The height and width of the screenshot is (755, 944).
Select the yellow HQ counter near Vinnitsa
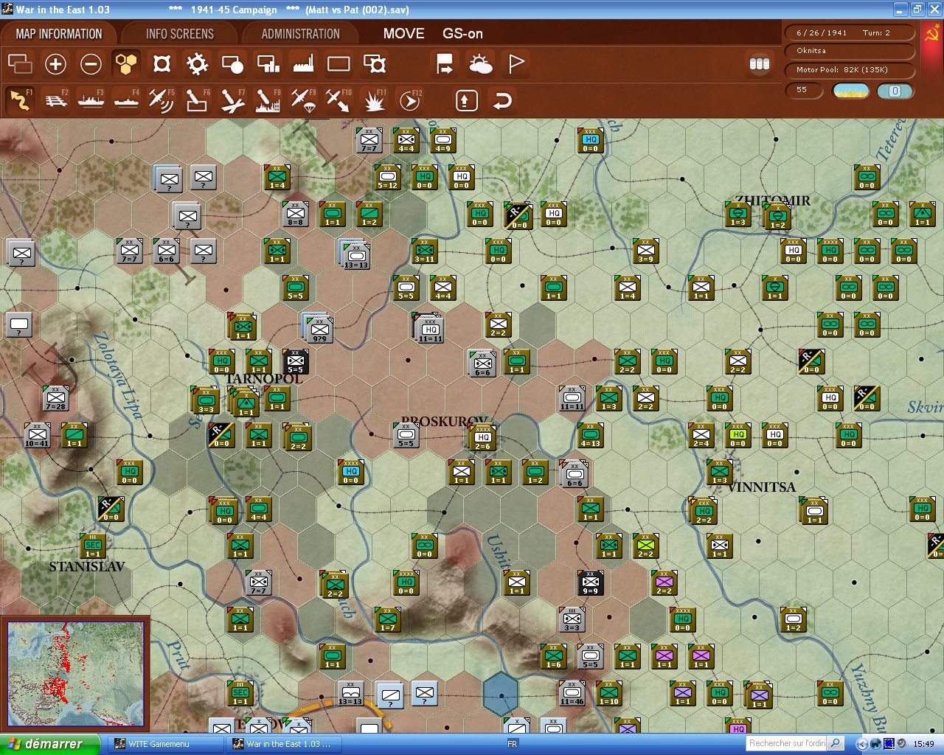point(737,435)
